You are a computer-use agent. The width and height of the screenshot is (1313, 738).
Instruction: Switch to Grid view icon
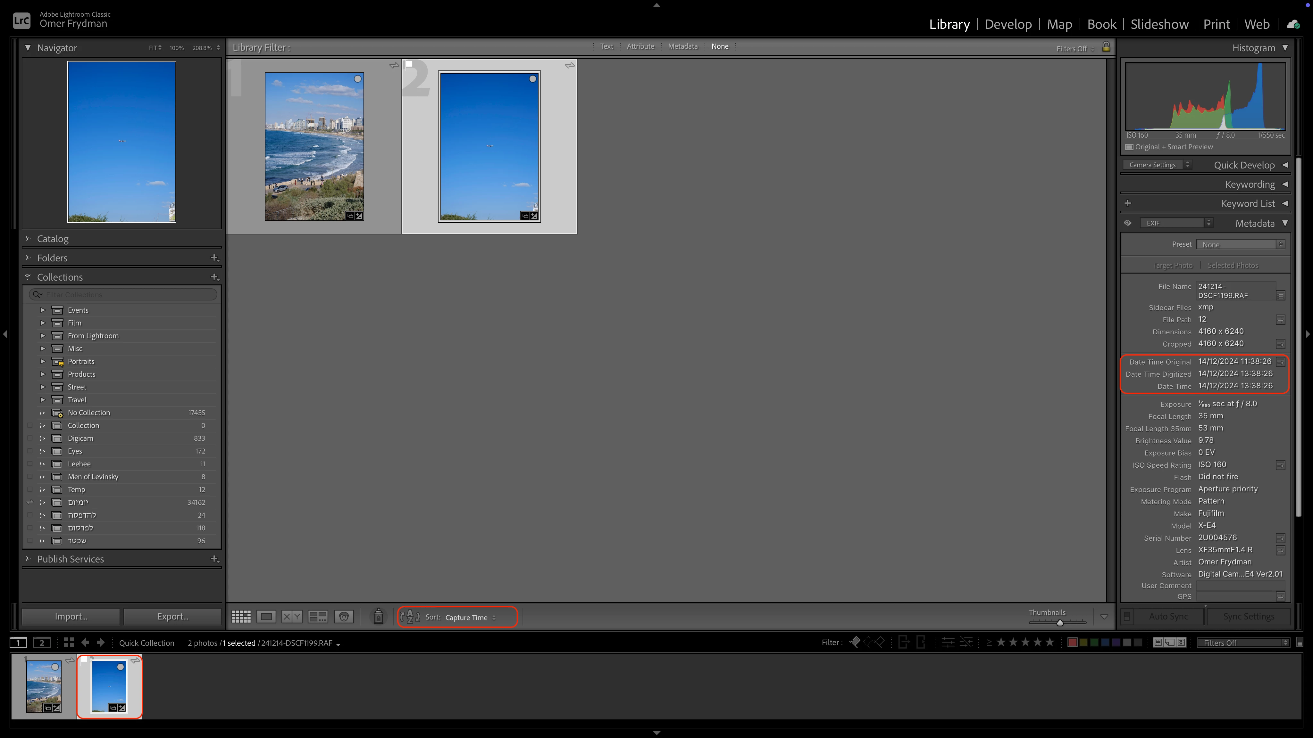pyautogui.click(x=241, y=617)
